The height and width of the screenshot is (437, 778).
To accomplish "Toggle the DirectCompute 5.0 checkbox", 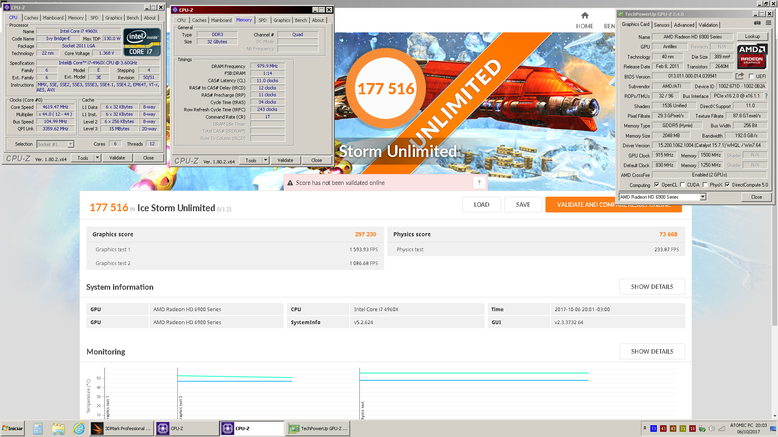I will point(727,185).
